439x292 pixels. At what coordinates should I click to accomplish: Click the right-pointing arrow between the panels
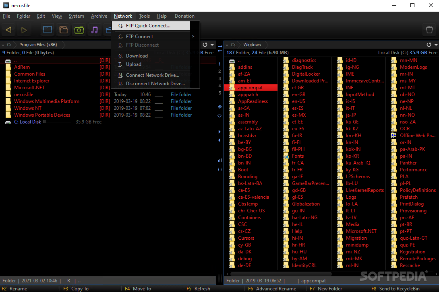coord(220,46)
